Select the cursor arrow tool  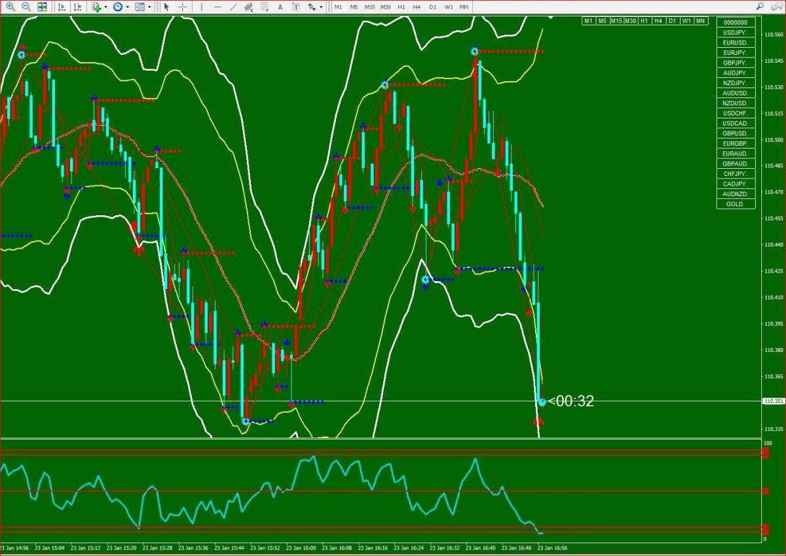click(166, 7)
